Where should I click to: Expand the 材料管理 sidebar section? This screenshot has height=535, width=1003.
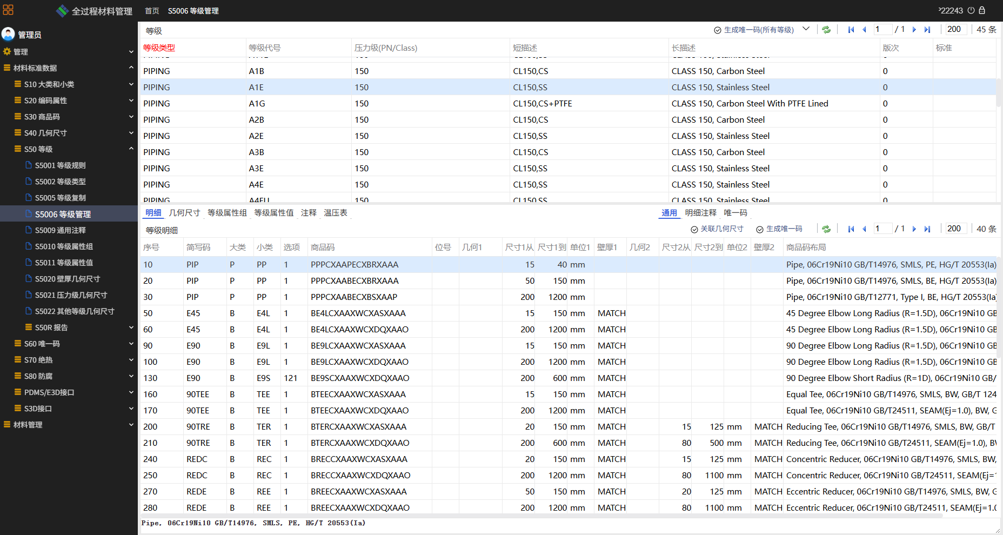(x=131, y=425)
